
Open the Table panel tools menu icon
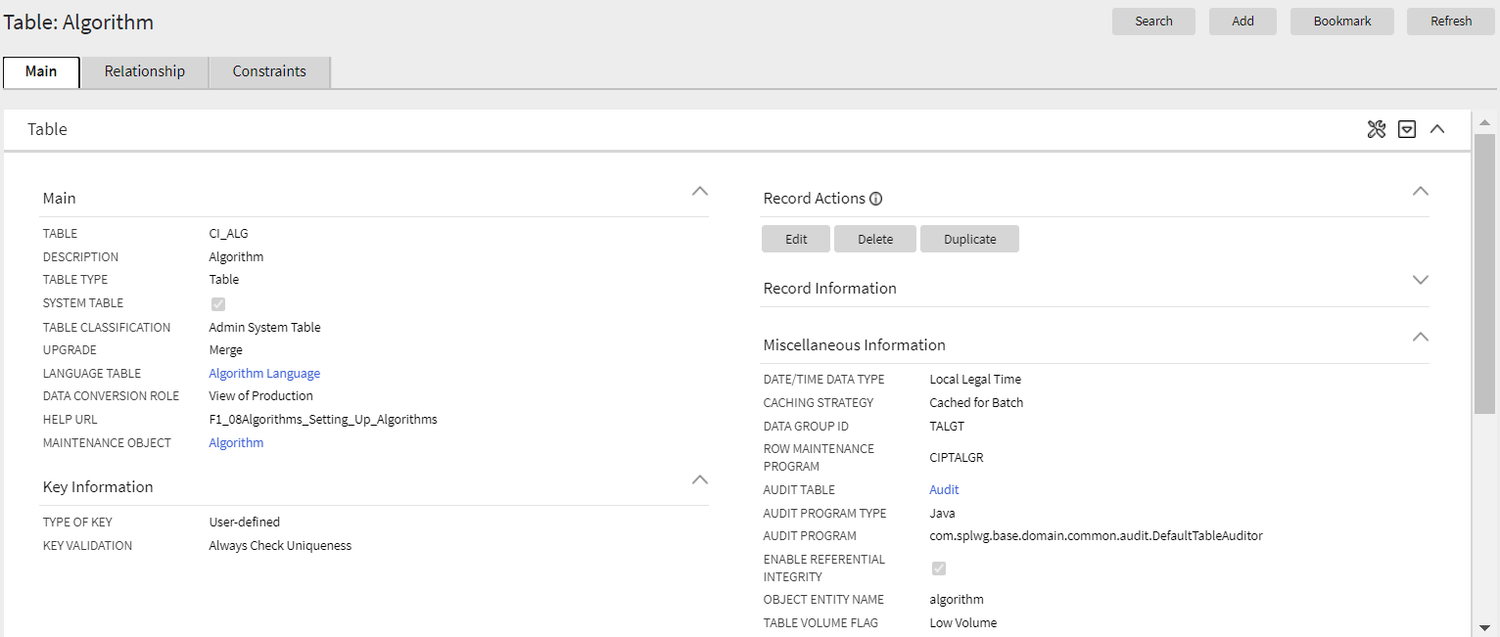1376,128
